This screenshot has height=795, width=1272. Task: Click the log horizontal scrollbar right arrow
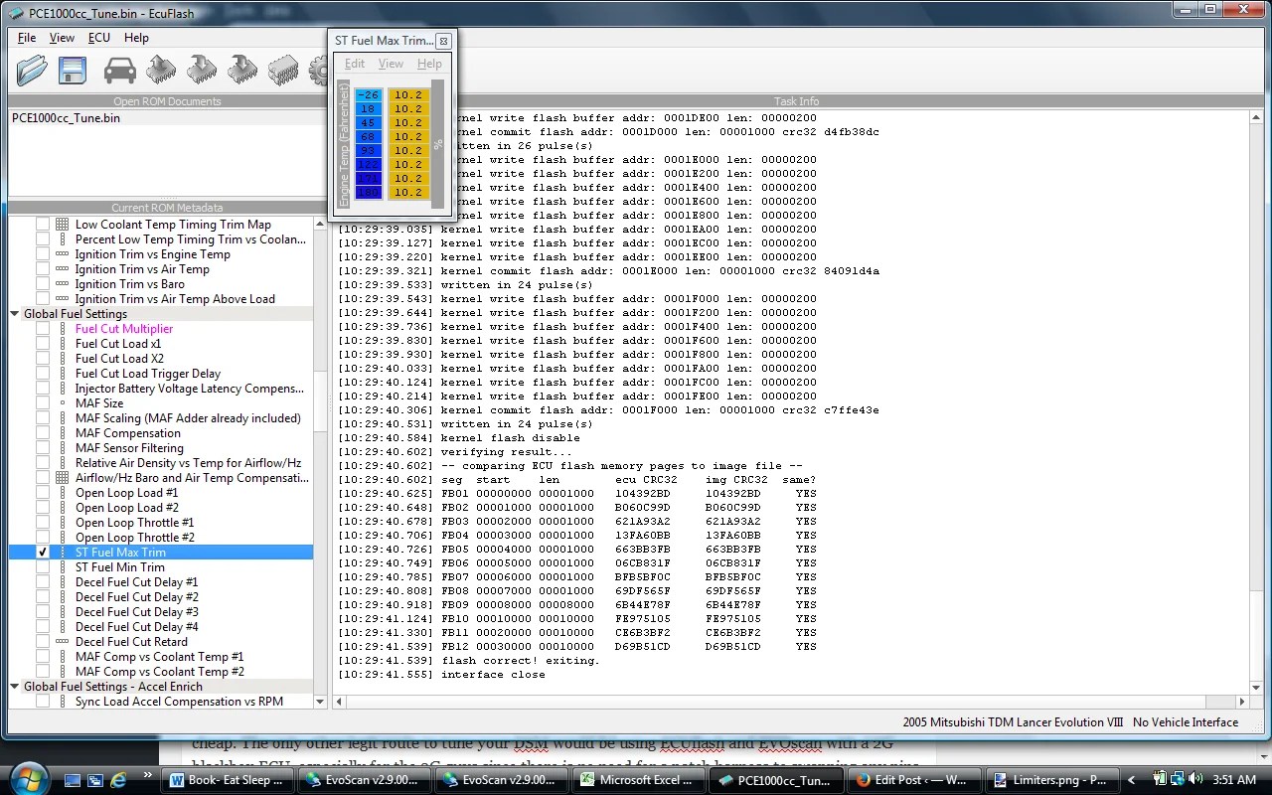pyautogui.click(x=1242, y=702)
